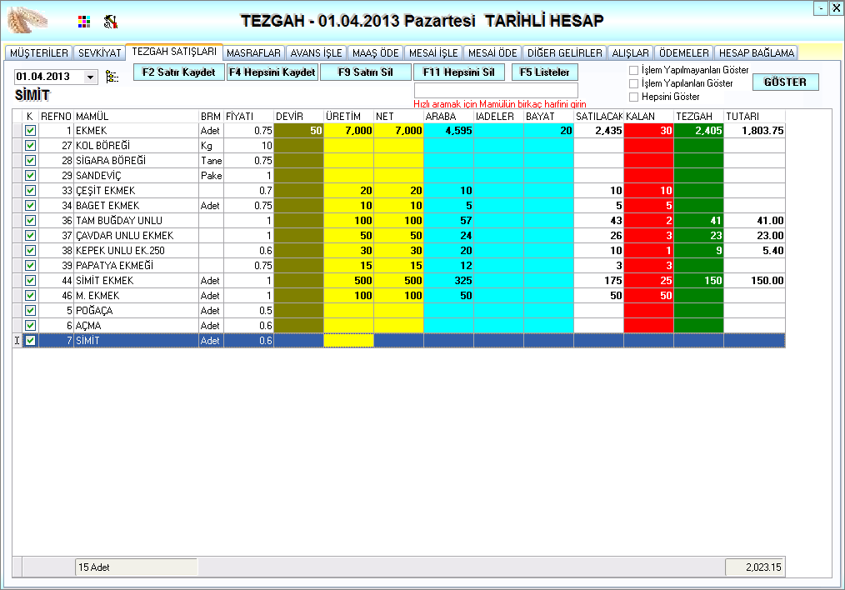Image resolution: width=845 pixels, height=590 pixels.
Task: Click the color palette grid icon
Action: tap(83, 22)
